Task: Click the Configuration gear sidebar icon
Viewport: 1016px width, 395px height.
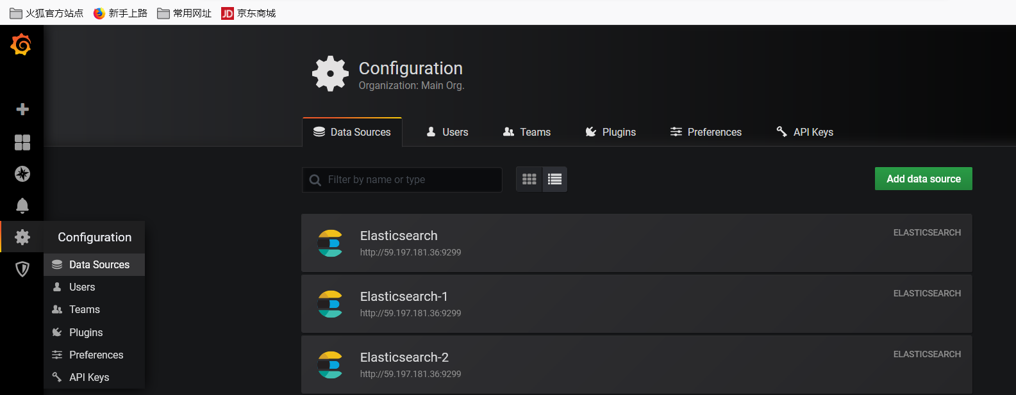Action: 22,237
